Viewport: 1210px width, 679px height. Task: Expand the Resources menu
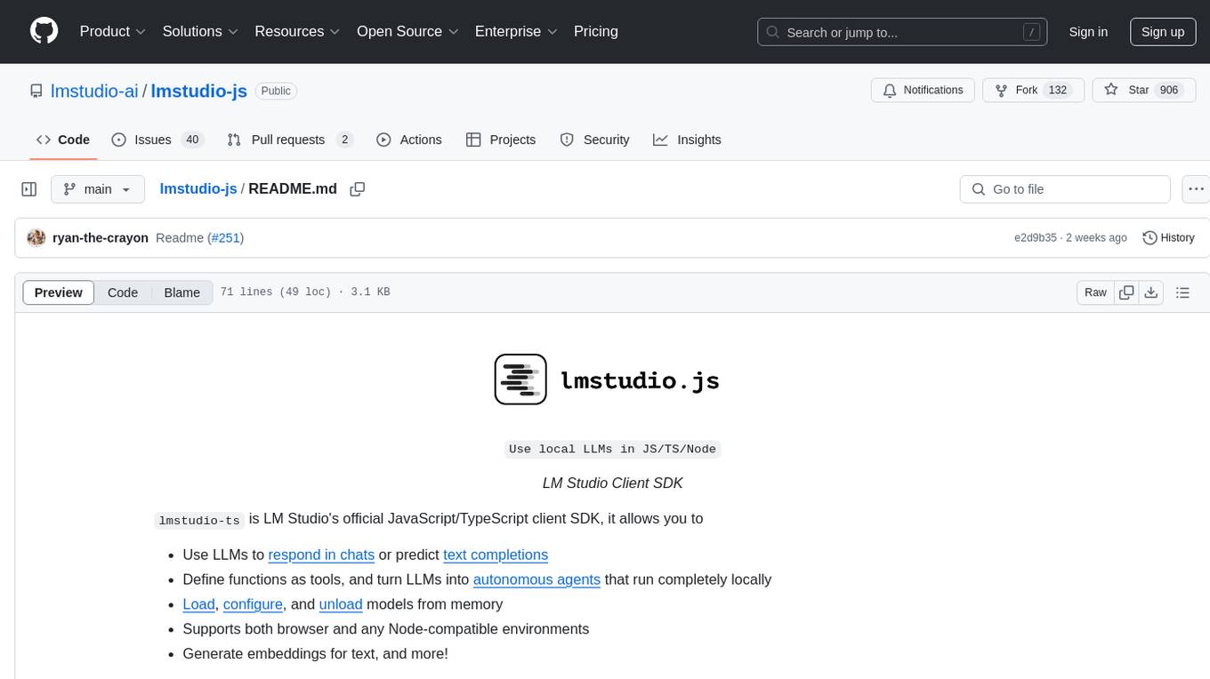(297, 31)
